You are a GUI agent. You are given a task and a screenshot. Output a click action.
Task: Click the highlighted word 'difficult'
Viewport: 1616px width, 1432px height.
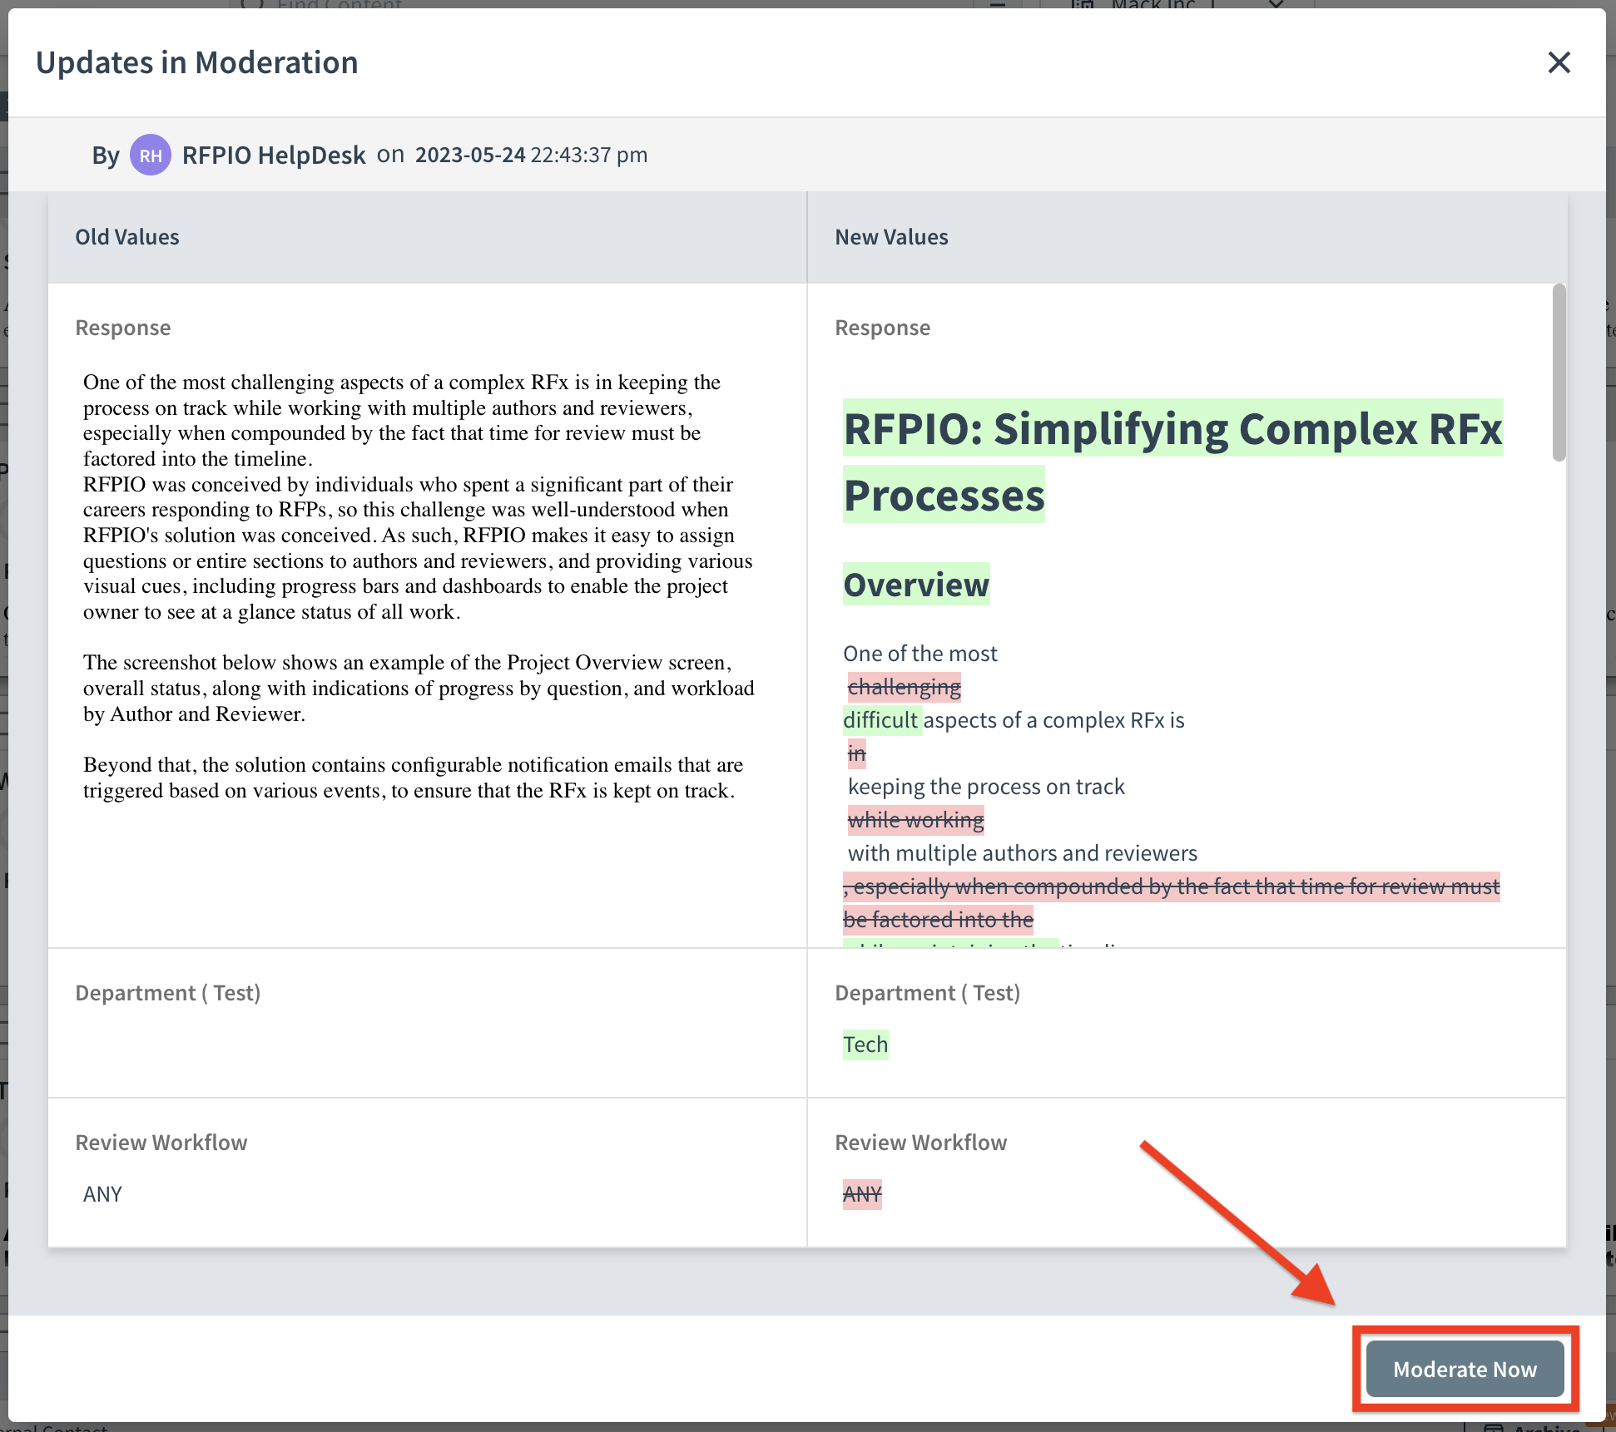pyautogui.click(x=881, y=720)
